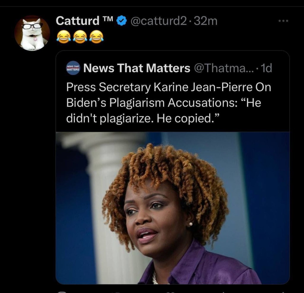Tap the middle laughing-crying emoji
Viewport: 304px width, 293px height.
pos(80,37)
